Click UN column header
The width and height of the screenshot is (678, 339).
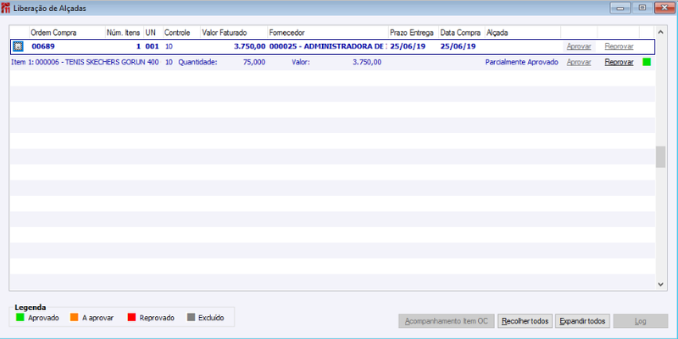coord(153,33)
